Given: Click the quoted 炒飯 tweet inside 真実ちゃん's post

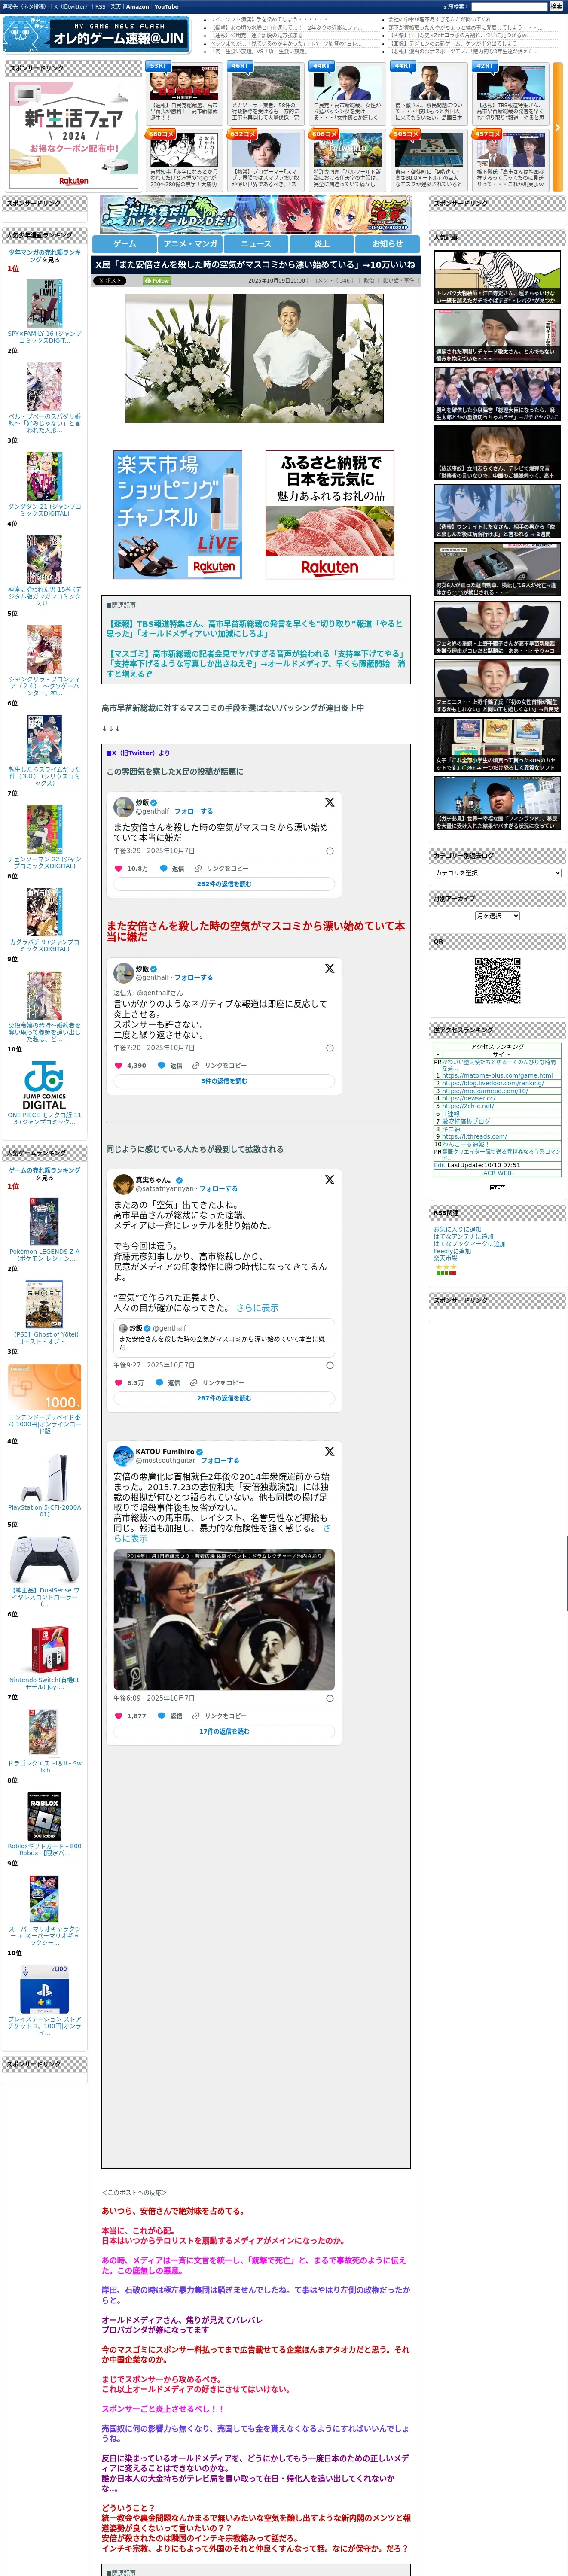Looking at the screenshot, I should point(223,1338).
